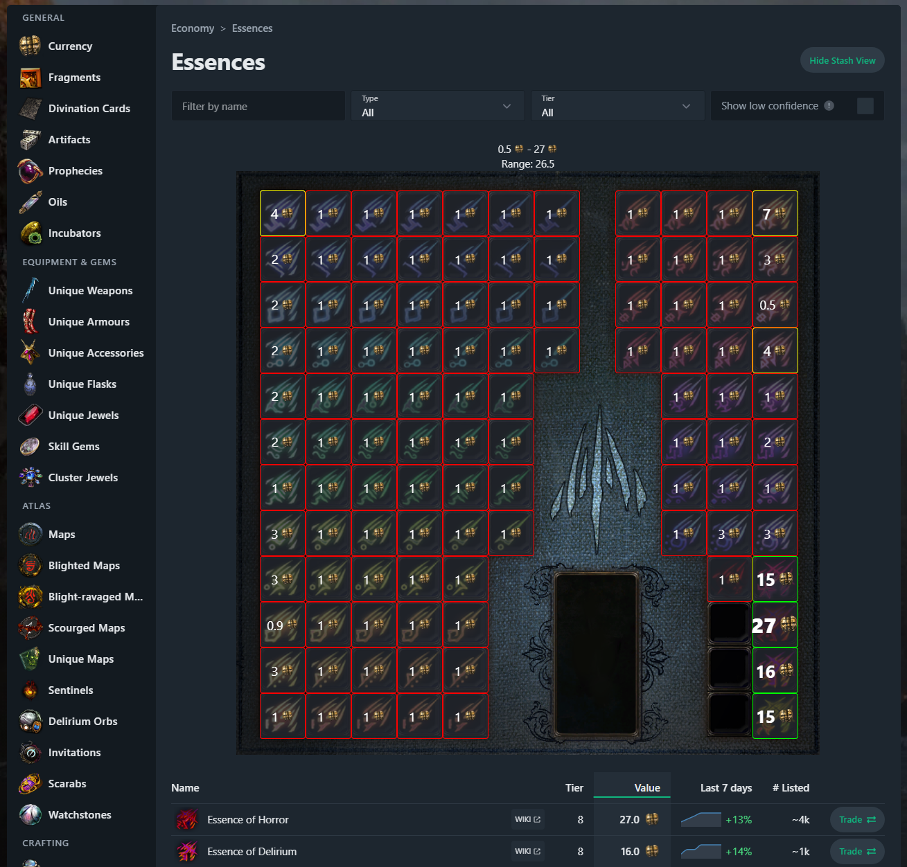Select the Scarabs icon
The height and width of the screenshot is (867, 907).
tap(30, 783)
